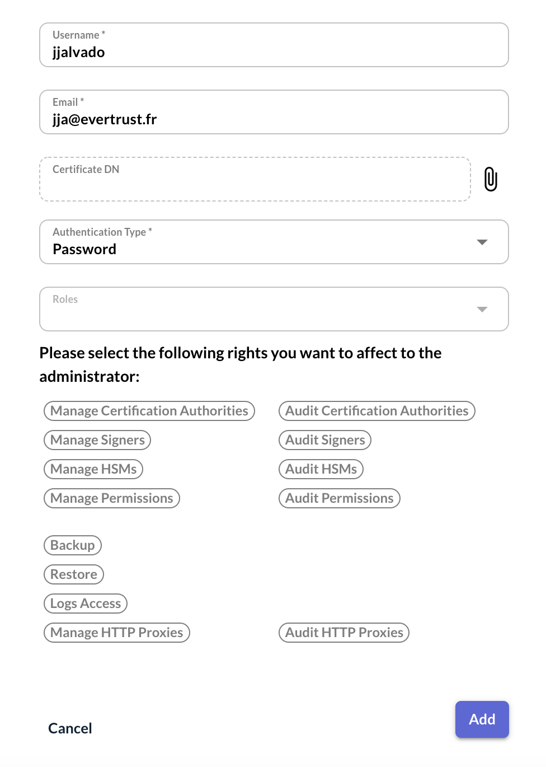Toggle the Manage Certification Authorities right
Image resolution: width=546 pixels, height=767 pixels.
pyautogui.click(x=149, y=410)
